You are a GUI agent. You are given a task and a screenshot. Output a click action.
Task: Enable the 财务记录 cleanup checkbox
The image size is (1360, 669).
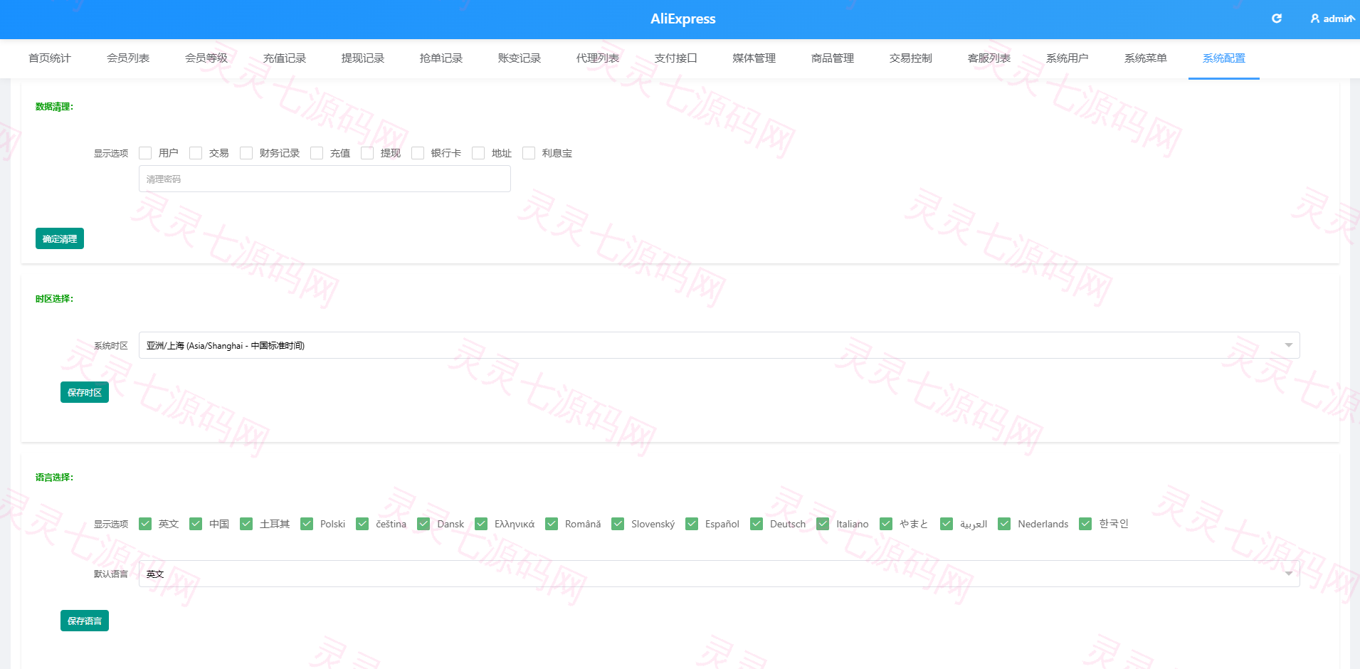246,153
